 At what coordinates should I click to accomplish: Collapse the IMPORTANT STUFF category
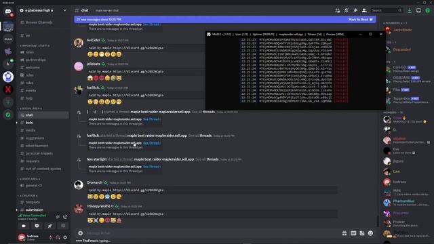tap(34, 45)
